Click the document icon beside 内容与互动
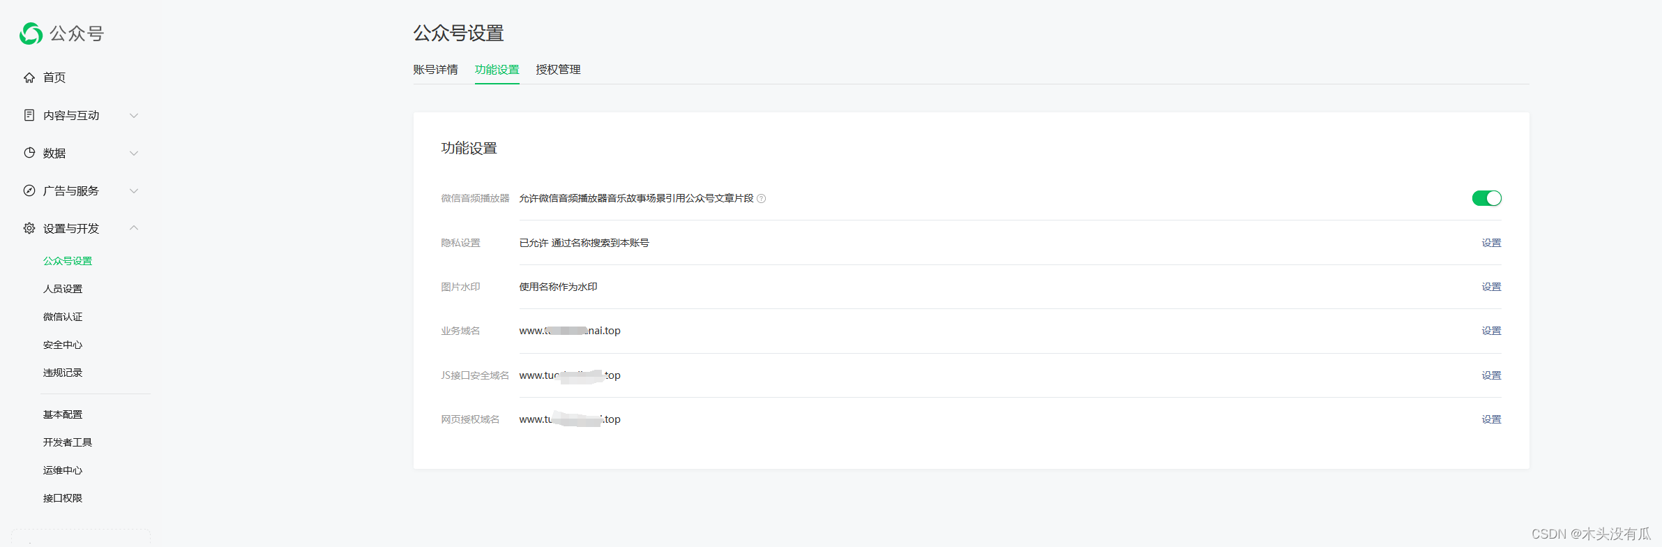 coord(29,115)
